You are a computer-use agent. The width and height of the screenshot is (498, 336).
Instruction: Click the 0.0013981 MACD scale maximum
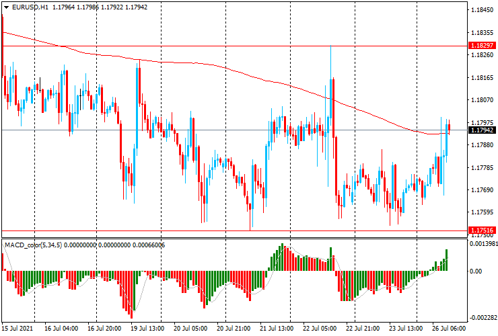483,244
